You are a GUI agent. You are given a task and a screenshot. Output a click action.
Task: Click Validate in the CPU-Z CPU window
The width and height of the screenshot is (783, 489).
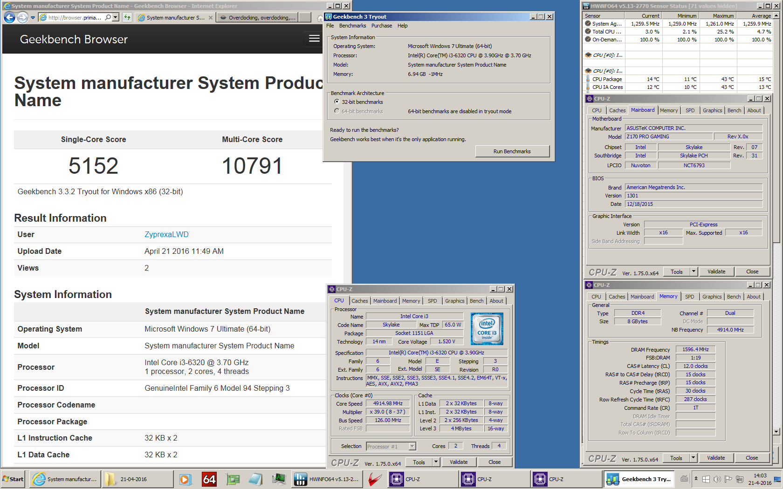[x=459, y=462]
